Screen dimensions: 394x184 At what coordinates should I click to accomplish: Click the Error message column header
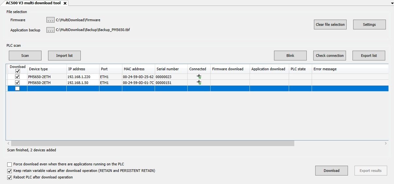point(350,69)
